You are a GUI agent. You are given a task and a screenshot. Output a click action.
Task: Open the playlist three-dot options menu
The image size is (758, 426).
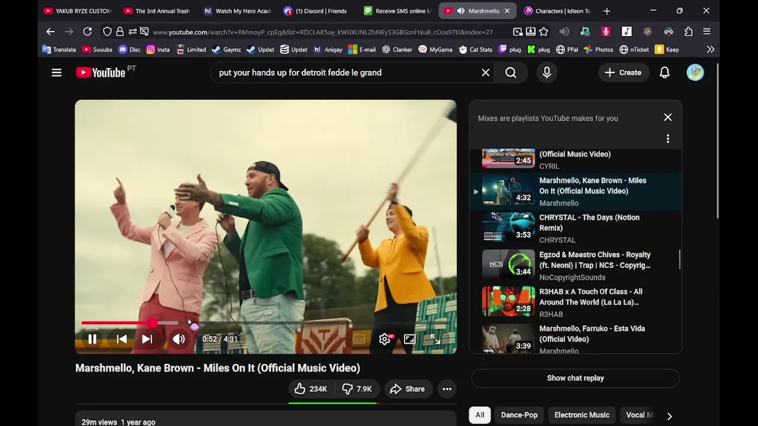tap(667, 138)
